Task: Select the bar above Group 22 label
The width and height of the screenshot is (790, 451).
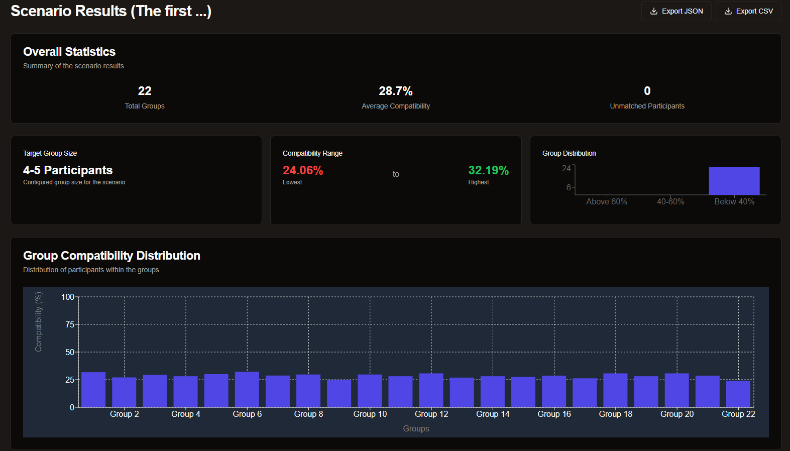Action: coord(738,394)
